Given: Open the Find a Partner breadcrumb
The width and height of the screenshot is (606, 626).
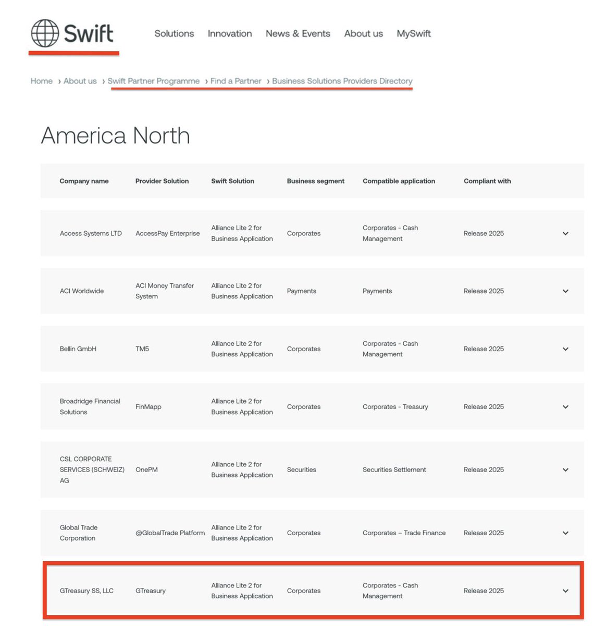Looking at the screenshot, I should point(236,81).
